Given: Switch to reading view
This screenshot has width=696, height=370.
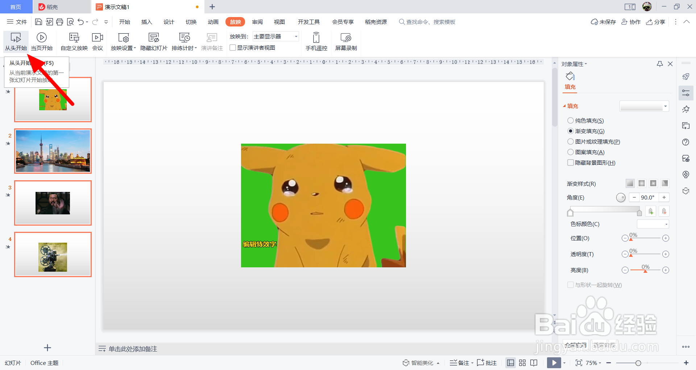Looking at the screenshot, I should click(534, 363).
